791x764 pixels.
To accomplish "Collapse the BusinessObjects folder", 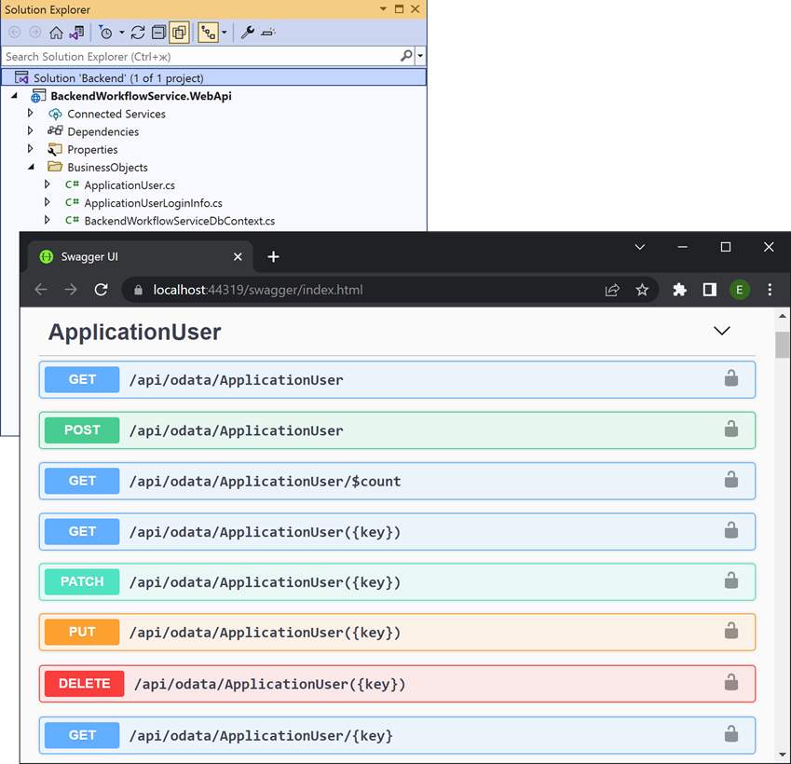I will click(x=32, y=167).
